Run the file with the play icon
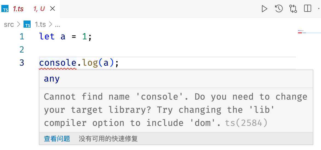The height and width of the screenshot is (150, 321). coord(264,9)
